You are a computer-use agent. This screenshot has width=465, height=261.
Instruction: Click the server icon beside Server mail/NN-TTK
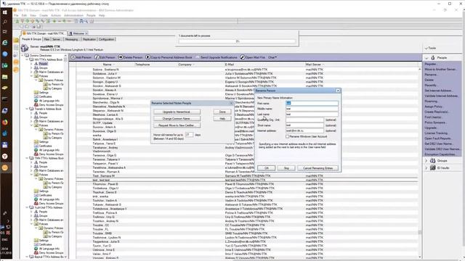[x=25, y=48]
